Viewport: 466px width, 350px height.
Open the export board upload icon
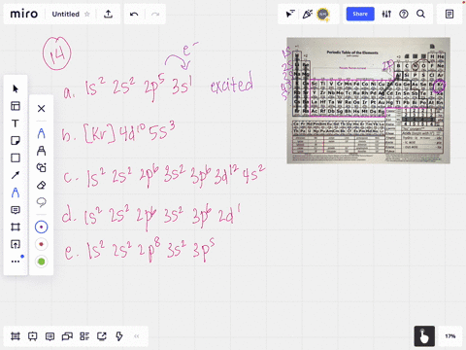pyautogui.click(x=108, y=14)
